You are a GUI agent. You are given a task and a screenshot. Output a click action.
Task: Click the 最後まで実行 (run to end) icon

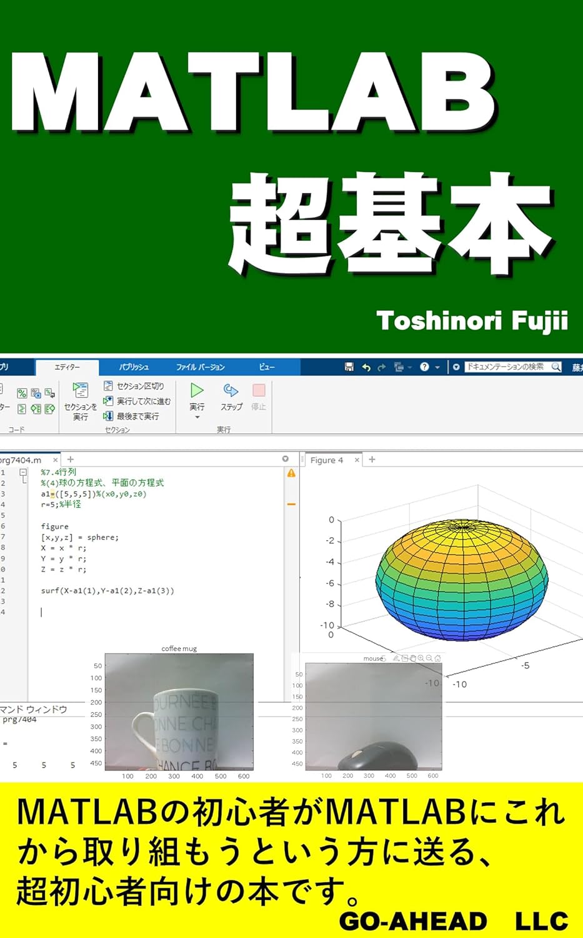(x=109, y=416)
